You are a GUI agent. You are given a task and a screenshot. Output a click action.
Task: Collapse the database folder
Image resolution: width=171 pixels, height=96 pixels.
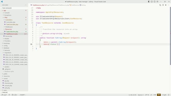coord(6,48)
